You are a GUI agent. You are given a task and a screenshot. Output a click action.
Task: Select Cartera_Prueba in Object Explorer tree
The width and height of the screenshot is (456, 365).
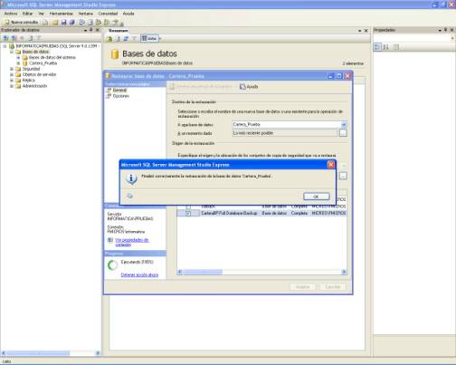(43, 63)
